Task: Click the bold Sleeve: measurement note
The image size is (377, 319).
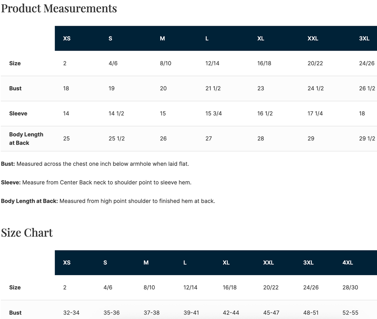Action: 11,182
